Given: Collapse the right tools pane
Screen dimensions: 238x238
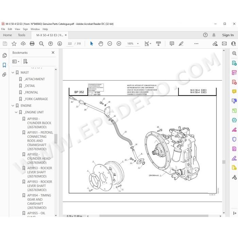Looking at the screenshot, I should coord(235,213).
